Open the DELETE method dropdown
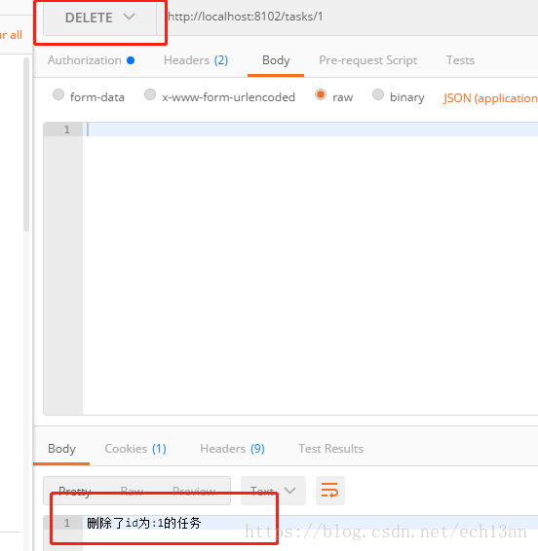 [x=99, y=18]
